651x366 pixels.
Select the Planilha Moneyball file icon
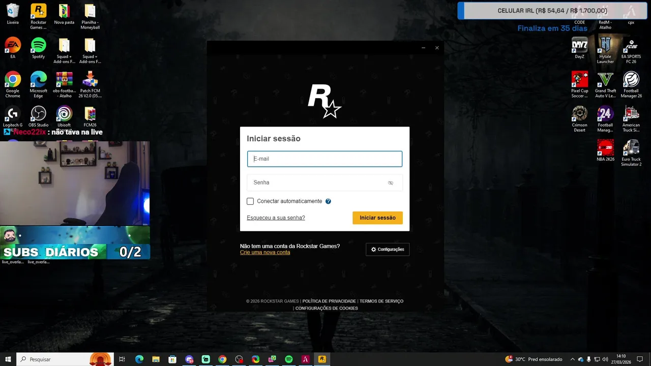[x=90, y=16]
